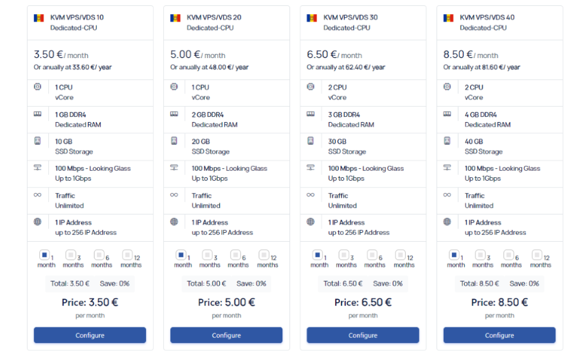
Task: Select 1 month billing for KVM VPS/VDS 20
Action: click(x=181, y=255)
